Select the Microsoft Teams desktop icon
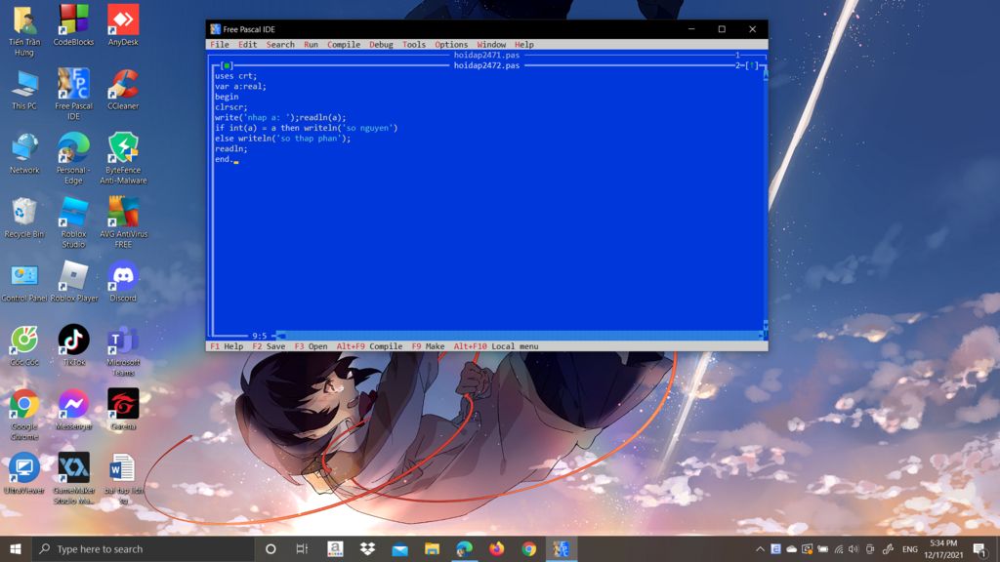Image resolution: width=1000 pixels, height=562 pixels. (x=123, y=350)
